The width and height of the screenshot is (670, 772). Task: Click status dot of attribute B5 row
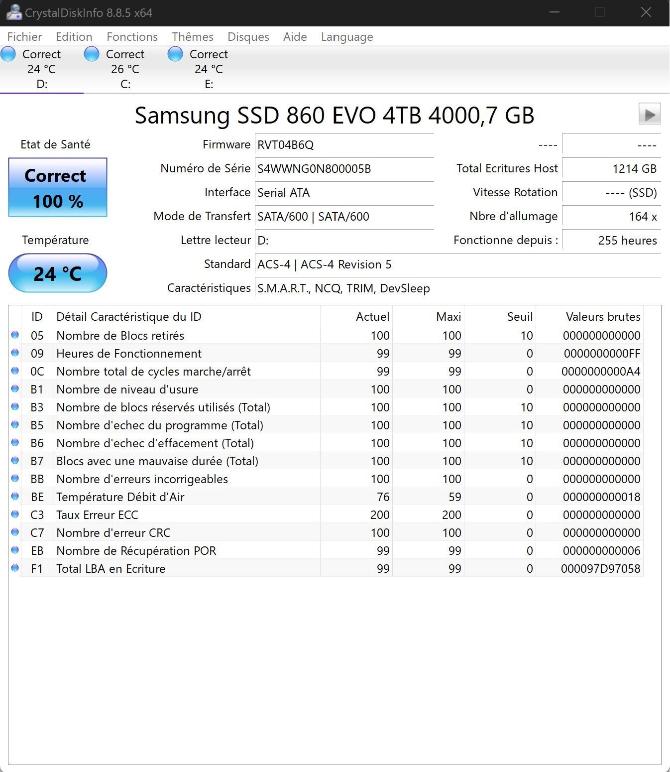[x=15, y=424]
